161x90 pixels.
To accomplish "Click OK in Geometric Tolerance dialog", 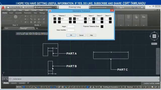I will click(x=71, y=35).
